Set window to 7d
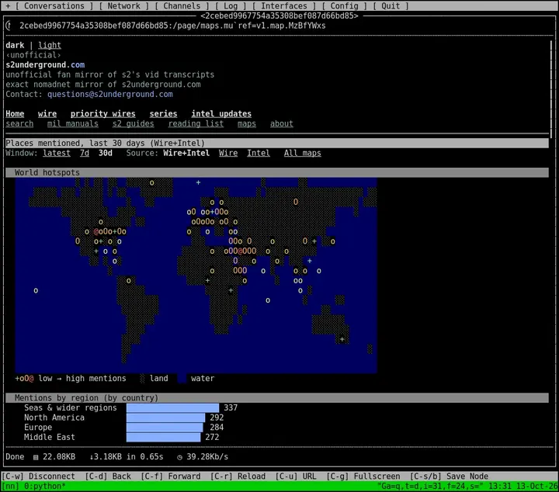 click(x=85, y=153)
